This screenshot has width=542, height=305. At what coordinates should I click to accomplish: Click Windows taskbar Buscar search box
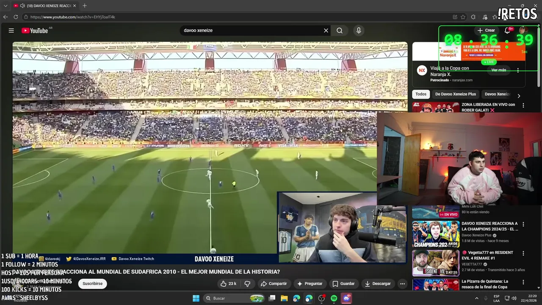click(234, 298)
